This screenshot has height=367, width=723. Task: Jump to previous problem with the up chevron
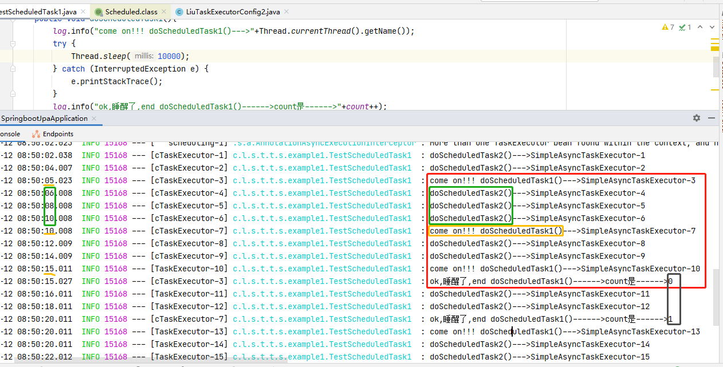coord(700,26)
